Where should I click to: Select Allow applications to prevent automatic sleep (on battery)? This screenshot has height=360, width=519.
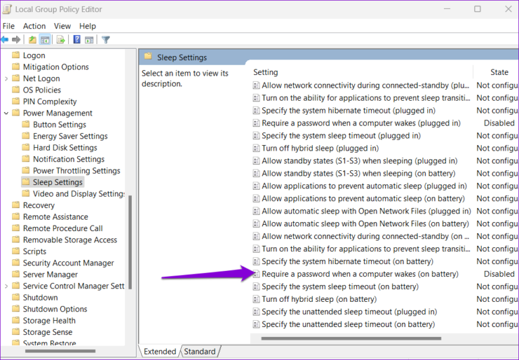click(363, 199)
